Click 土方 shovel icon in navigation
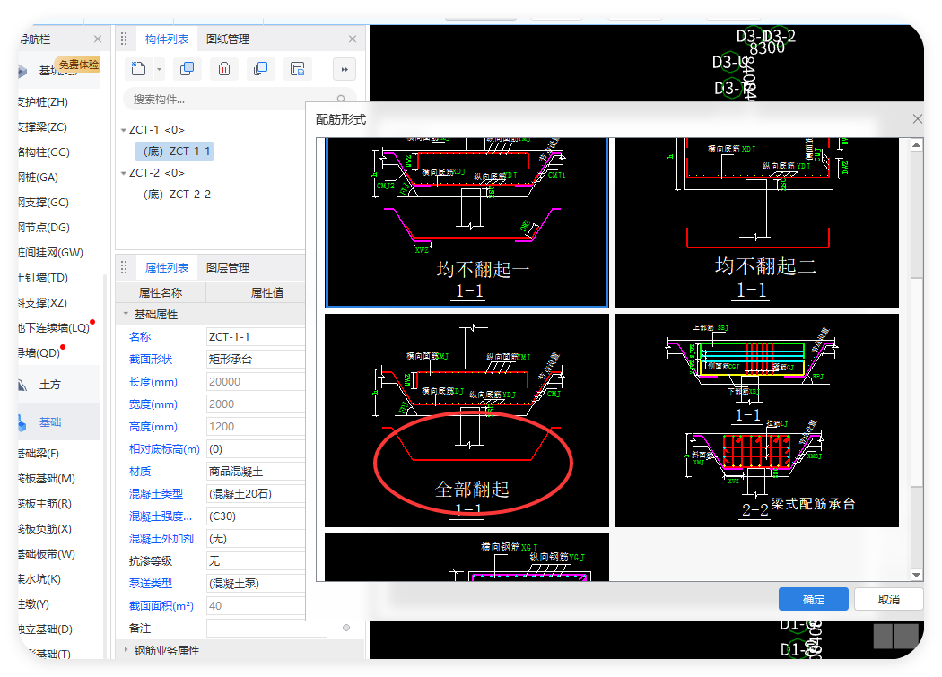The height and width of the screenshot is (677, 942). coord(22,385)
